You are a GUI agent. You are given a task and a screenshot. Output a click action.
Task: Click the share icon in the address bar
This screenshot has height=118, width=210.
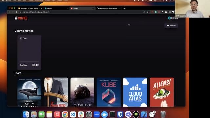pos(144,12)
